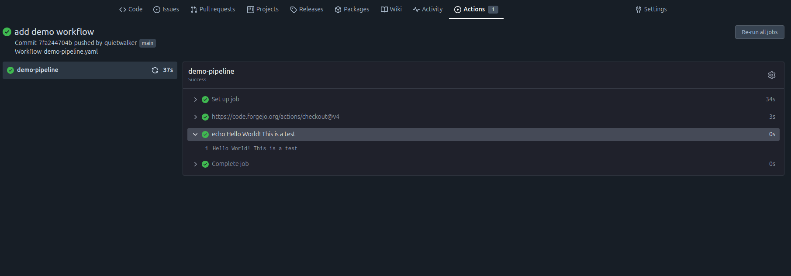Viewport: 791px width, 276px height.
Task: Click the Wiki book icon
Action: (x=384, y=10)
